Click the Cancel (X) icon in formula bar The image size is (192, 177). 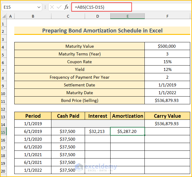pos(52,7)
